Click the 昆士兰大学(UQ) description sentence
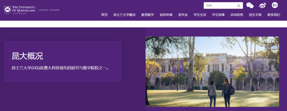The width and height of the screenshot is (287, 111). pyautogui.click(x=60, y=68)
